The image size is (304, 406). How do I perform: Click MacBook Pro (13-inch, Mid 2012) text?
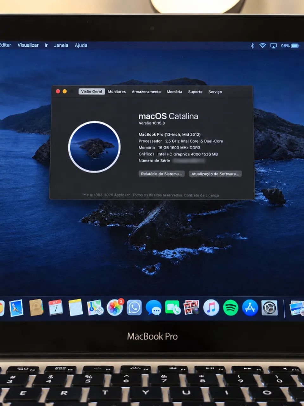(170, 134)
